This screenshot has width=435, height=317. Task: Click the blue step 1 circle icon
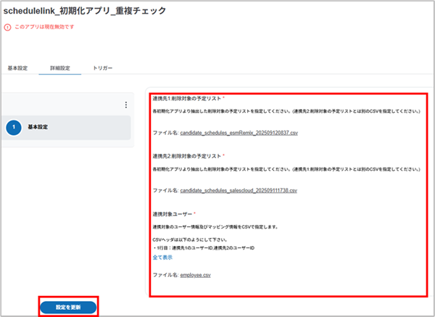click(14, 128)
